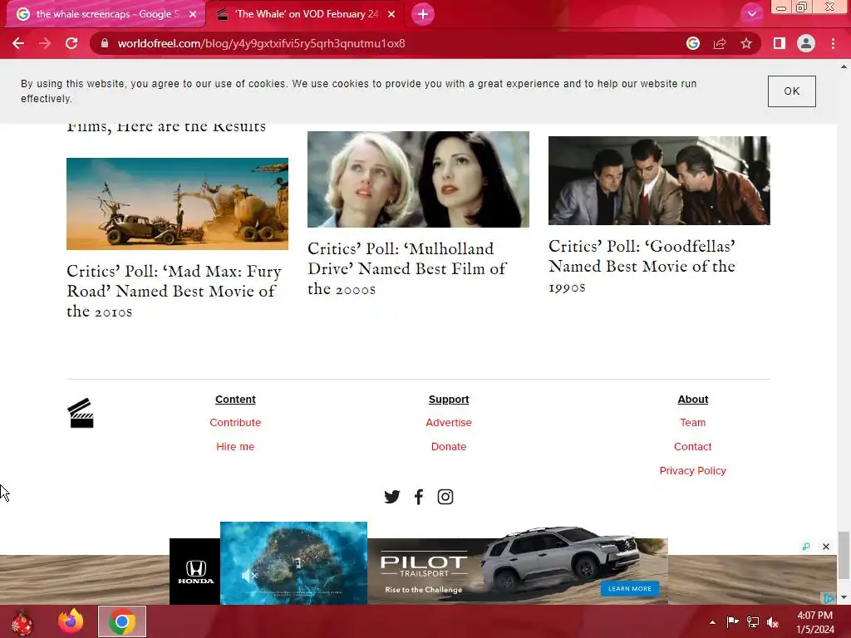
Task: Click the Google icon in address bar
Action: pos(692,43)
